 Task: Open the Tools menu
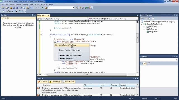coord(37,4)
